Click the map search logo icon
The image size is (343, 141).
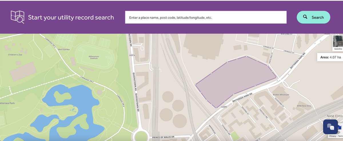[x=17, y=17]
